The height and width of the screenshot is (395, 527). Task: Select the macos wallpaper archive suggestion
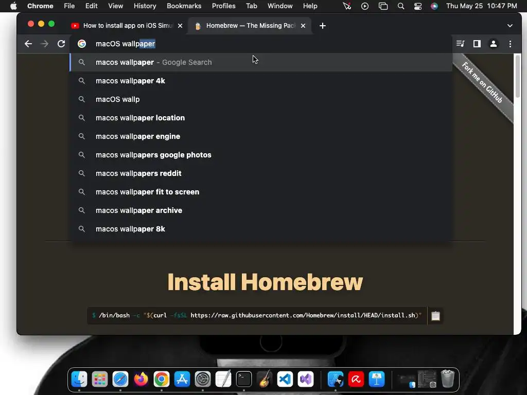coord(261,210)
